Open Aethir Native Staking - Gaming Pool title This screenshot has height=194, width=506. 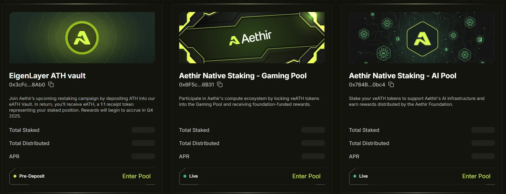coord(243,76)
